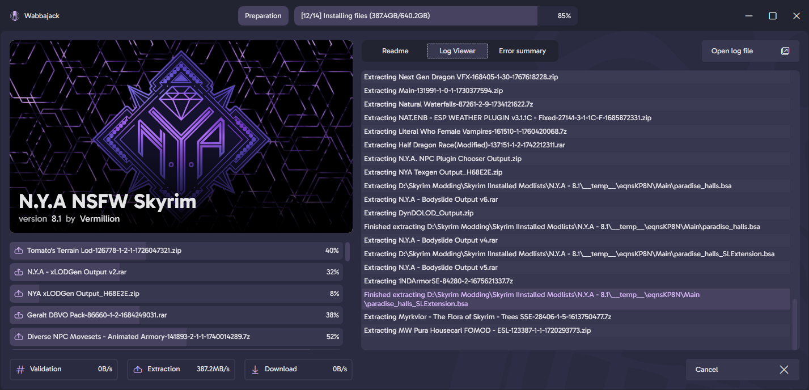
Task: Click extract icon beside Geralt DBVO Pack row
Action: [x=18, y=315]
